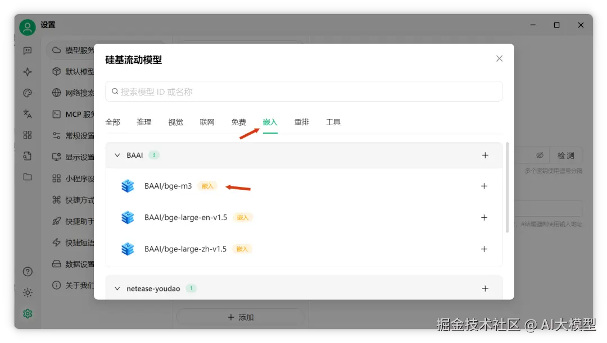This screenshot has height=343, width=607.
Task: Add the BAAI/bge-large-zh-v1.5 model
Action: point(484,249)
